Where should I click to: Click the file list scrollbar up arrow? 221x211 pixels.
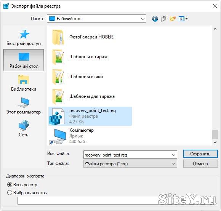pyautogui.click(x=215, y=29)
